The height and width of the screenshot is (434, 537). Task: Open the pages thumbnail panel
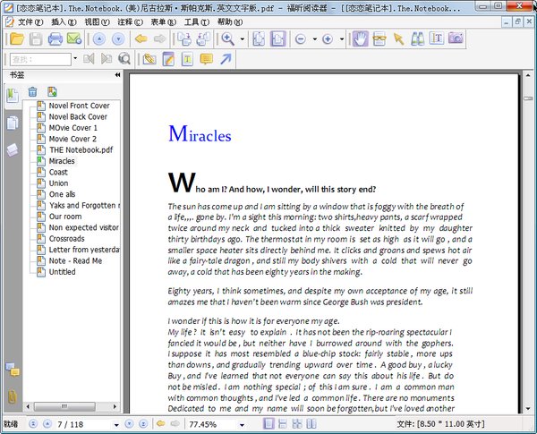click(13, 123)
